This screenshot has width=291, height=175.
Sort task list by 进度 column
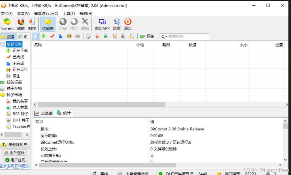pos(267,45)
